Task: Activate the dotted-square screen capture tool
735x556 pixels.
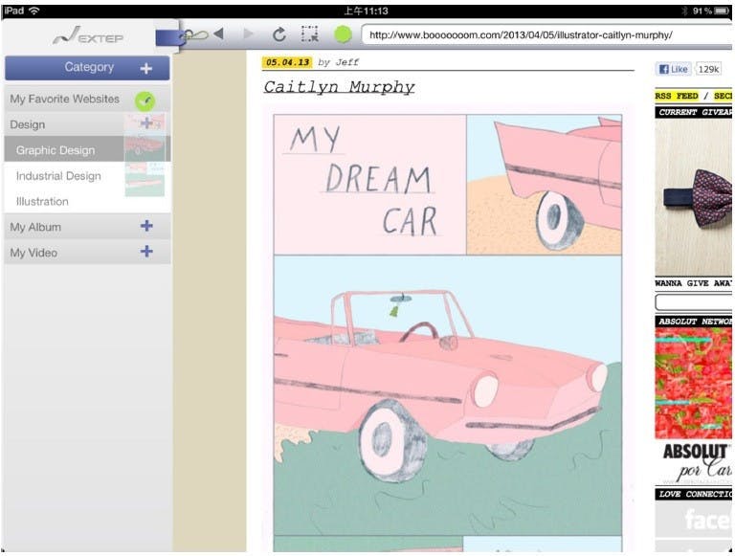Action: coord(309,34)
